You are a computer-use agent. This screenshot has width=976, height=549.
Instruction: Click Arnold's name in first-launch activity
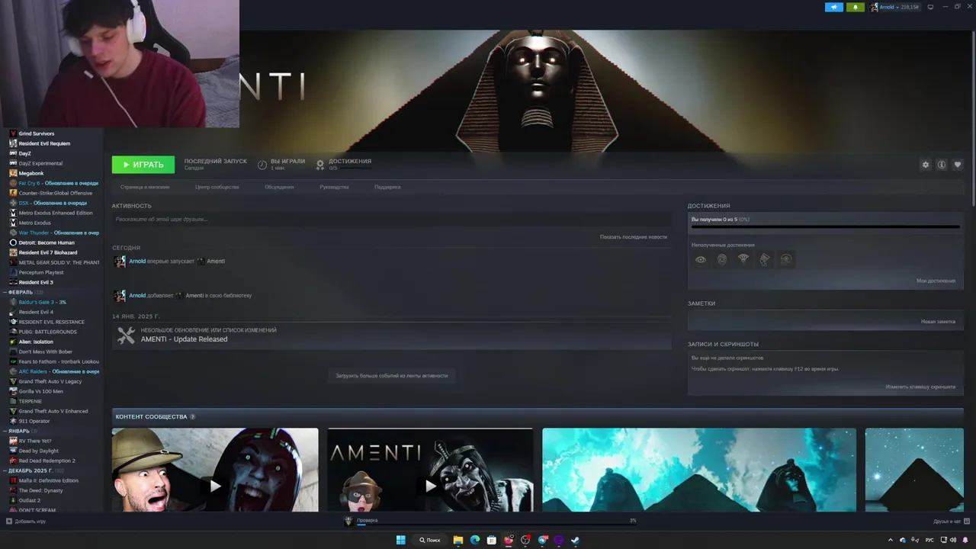137,261
